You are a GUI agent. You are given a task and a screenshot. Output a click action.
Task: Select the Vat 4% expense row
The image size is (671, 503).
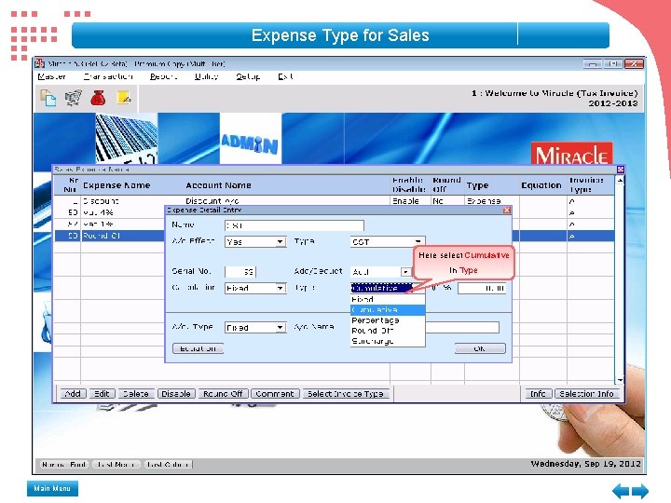[x=110, y=212]
